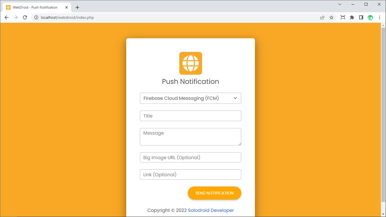
Task: Open the Chrome three-dot menu
Action: (x=379, y=17)
